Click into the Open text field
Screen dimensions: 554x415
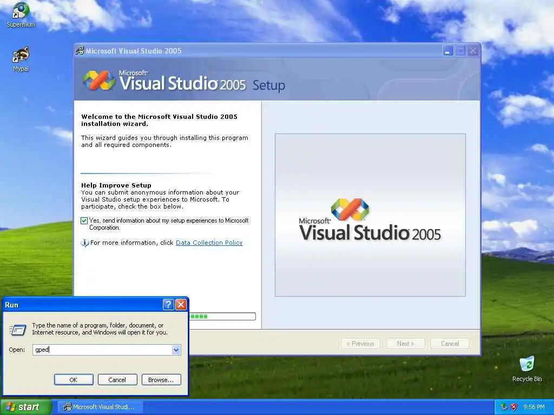tap(102, 350)
